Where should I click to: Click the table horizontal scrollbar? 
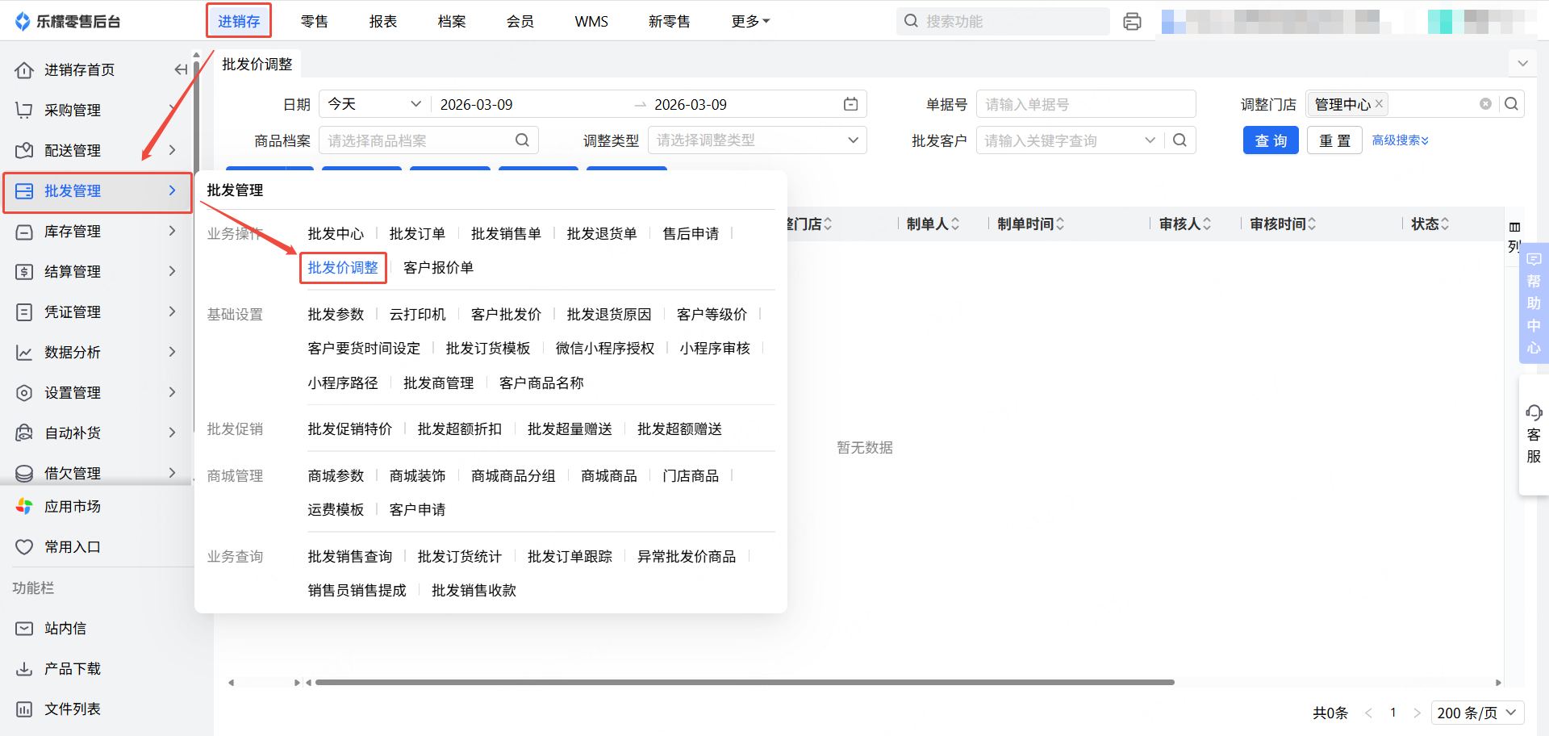coord(744,683)
